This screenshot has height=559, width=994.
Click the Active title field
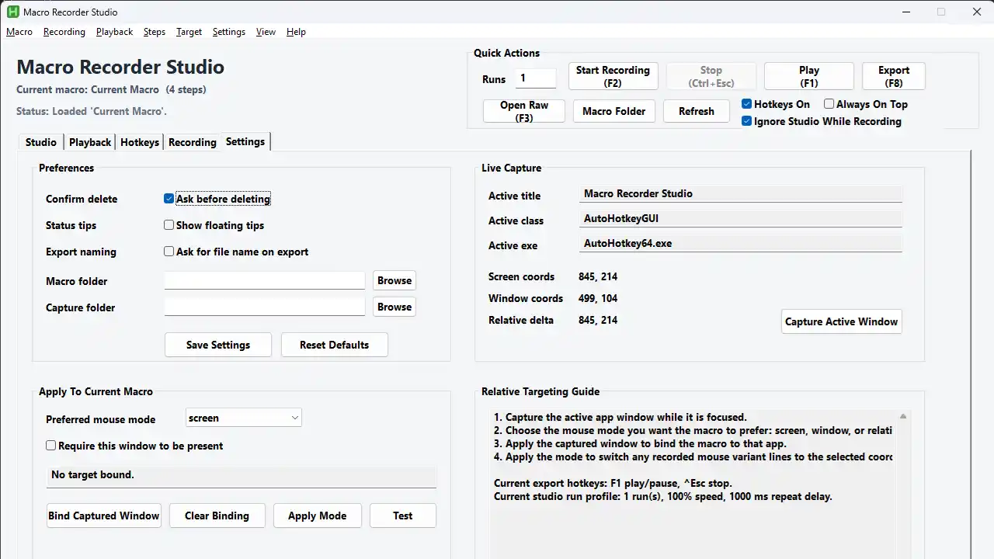741,194
